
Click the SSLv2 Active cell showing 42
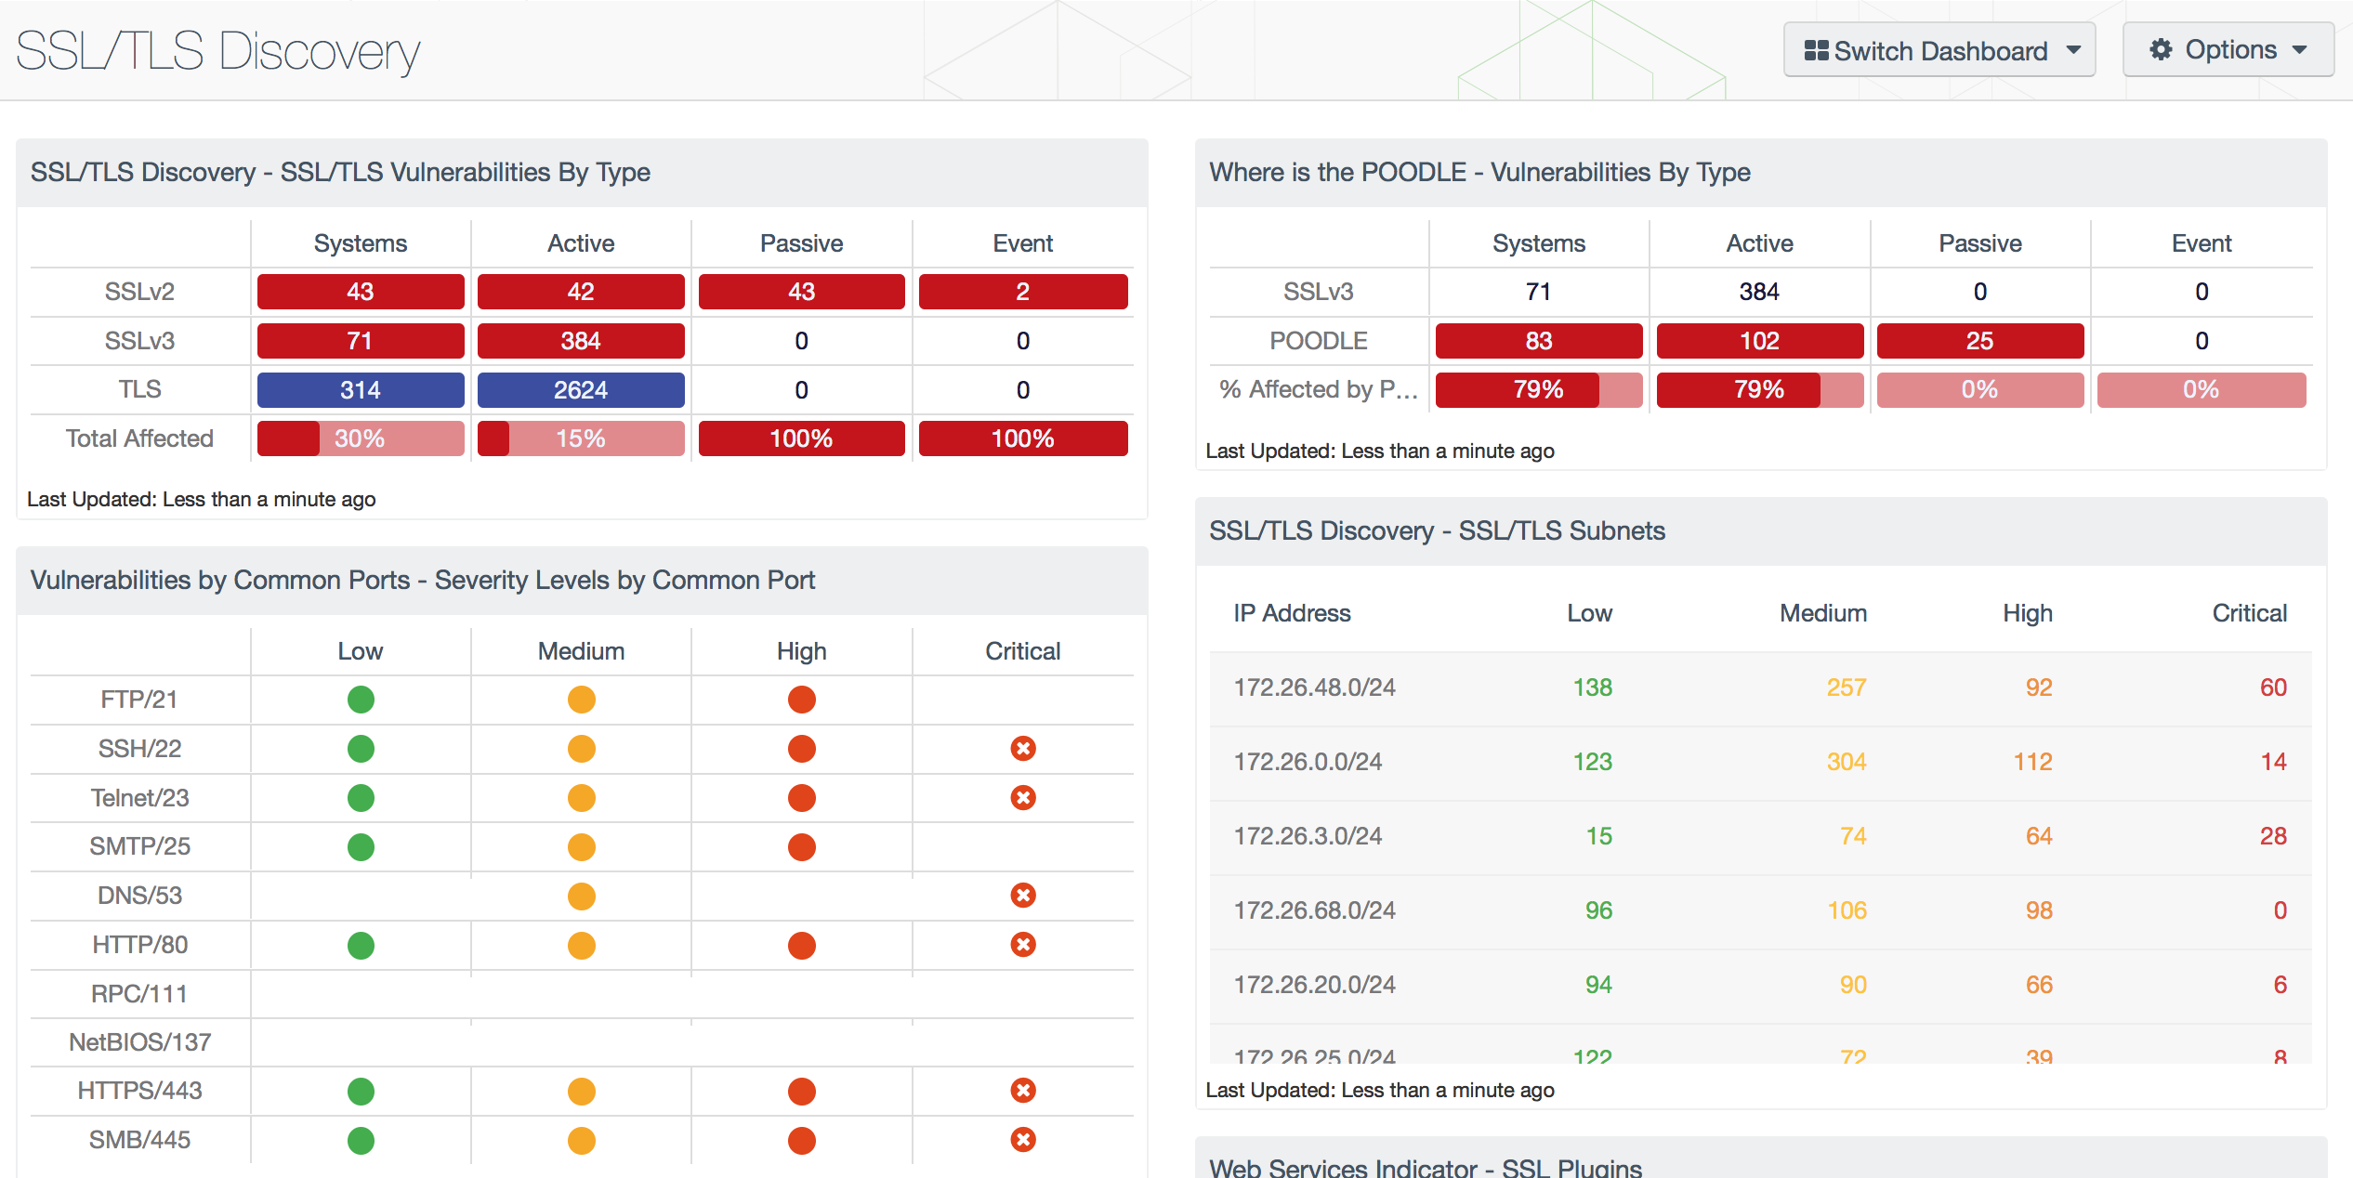(581, 292)
